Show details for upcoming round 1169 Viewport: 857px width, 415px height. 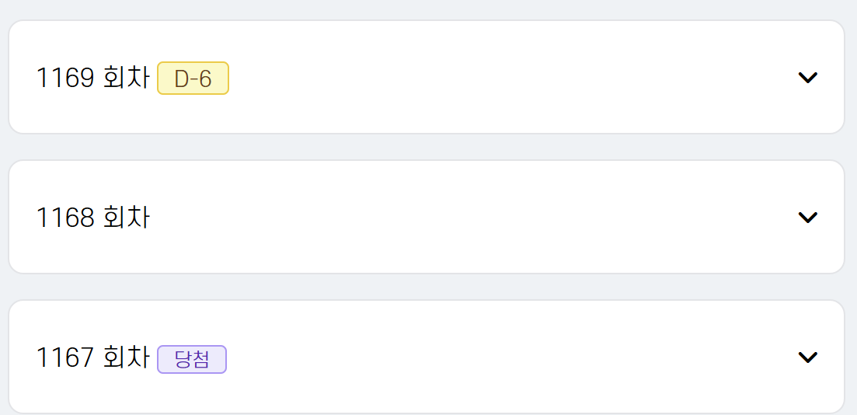pyautogui.click(x=808, y=78)
